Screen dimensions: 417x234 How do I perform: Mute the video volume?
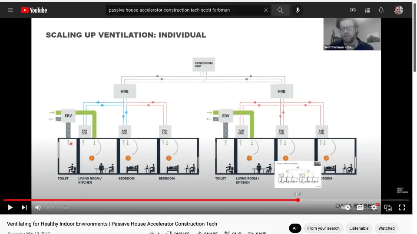point(38,208)
